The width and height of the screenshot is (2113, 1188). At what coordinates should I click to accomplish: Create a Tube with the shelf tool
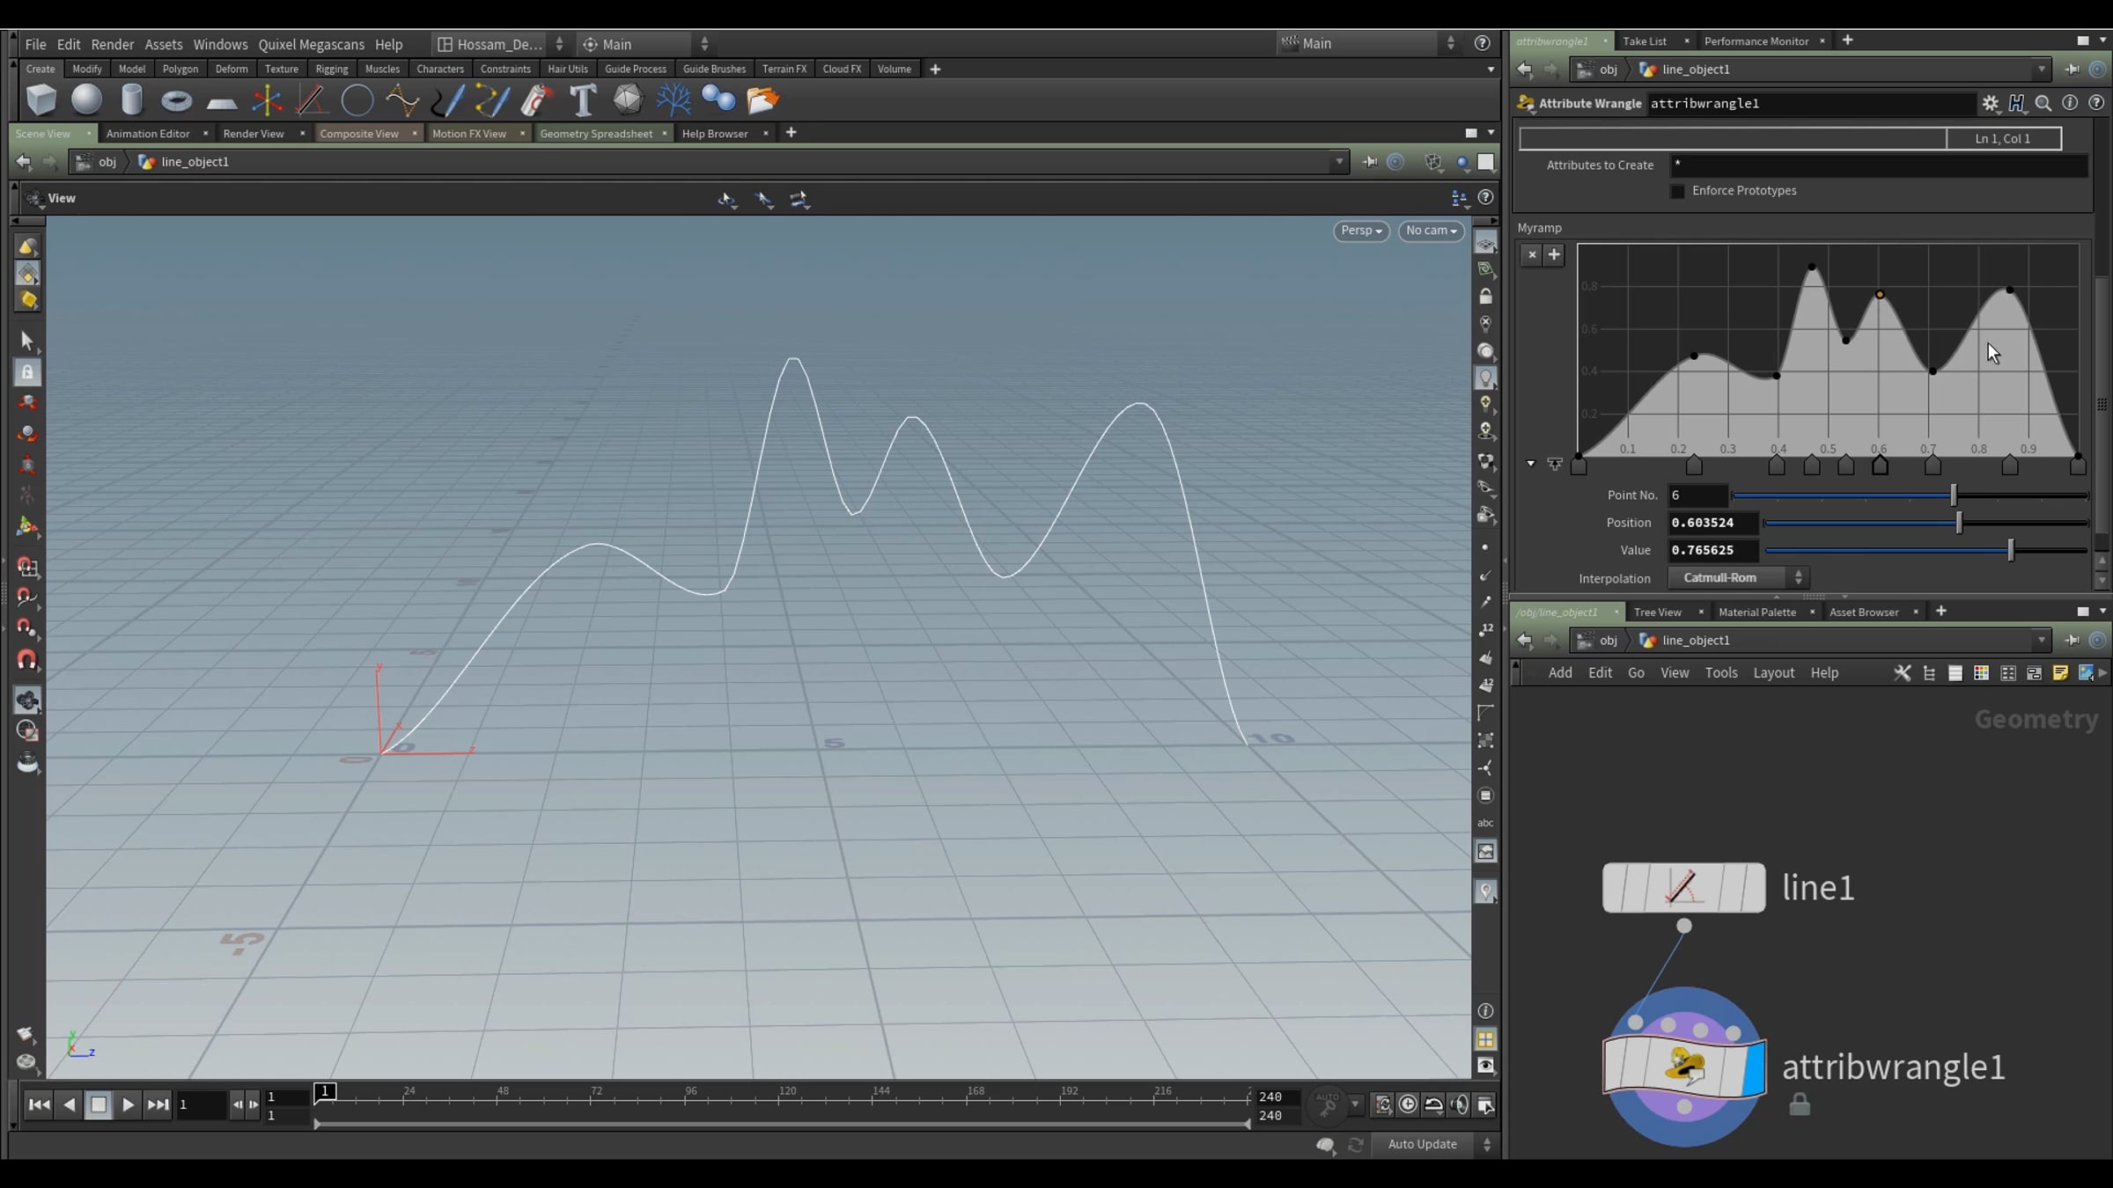(131, 99)
